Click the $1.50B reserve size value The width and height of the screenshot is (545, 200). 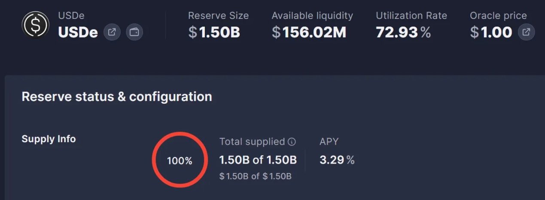point(214,32)
